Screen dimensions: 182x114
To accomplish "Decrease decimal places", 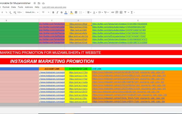I will point(10,12).
